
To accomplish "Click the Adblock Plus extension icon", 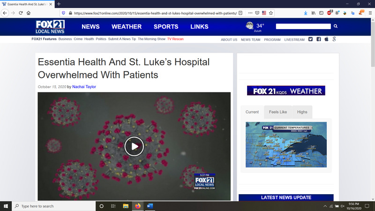I will [329, 13].
